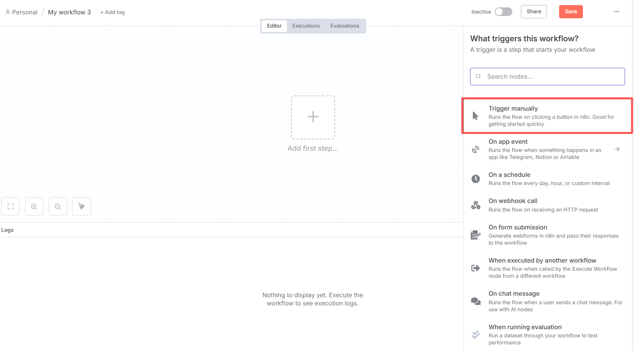Screen dimensions: 634x351
Task: Choose When running evaluation title
Action: 525,327
